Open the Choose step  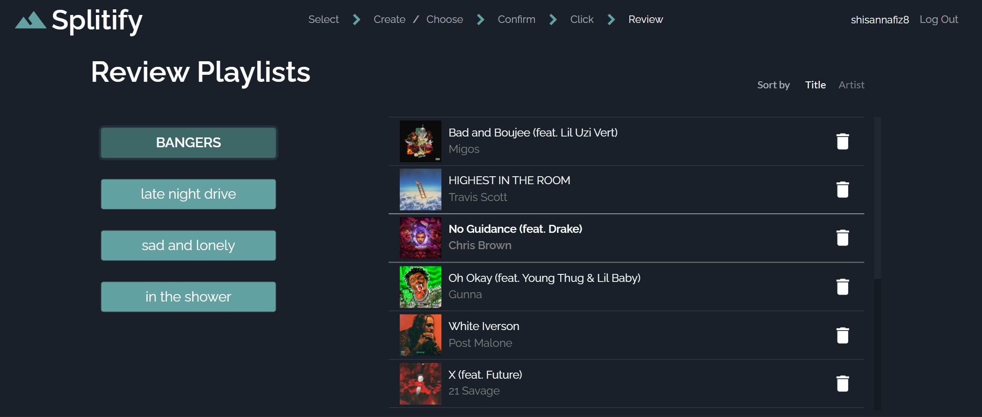(444, 20)
